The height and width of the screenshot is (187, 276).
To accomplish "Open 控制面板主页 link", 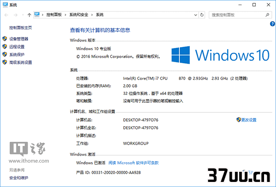I will (x=21, y=28).
